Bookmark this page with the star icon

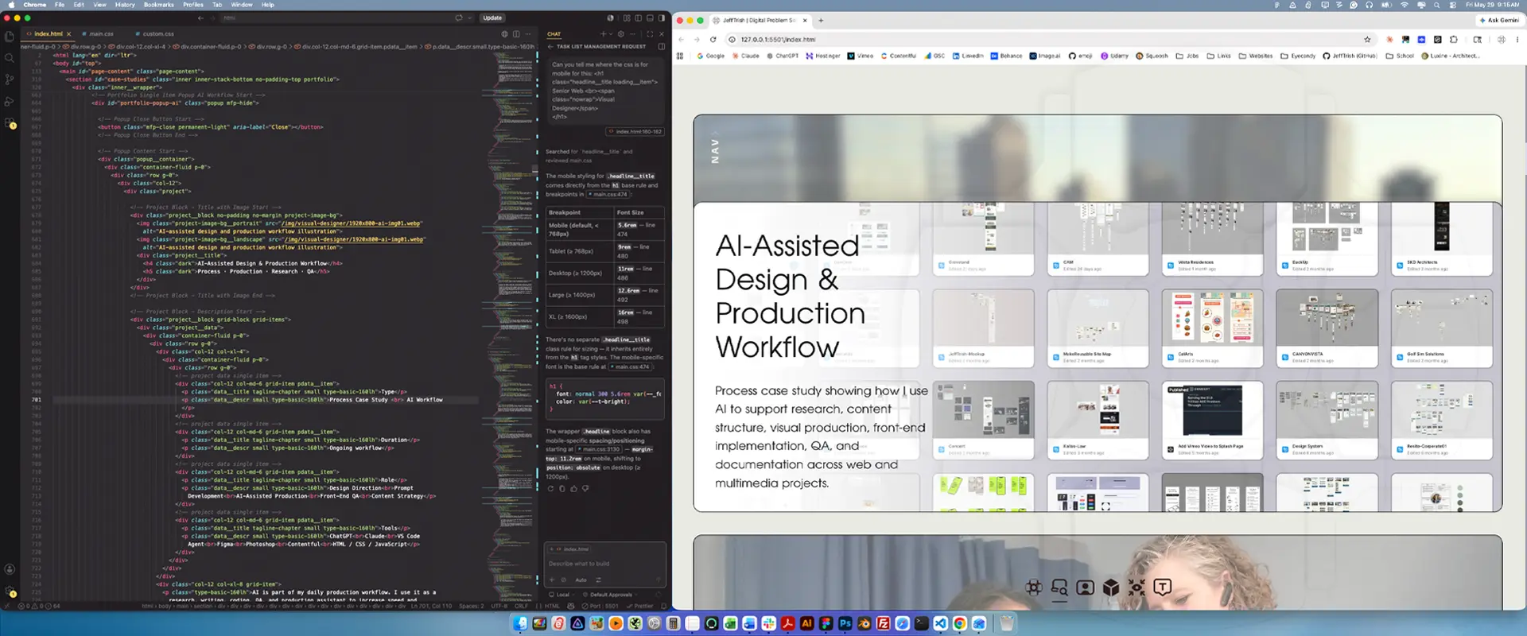tap(1367, 39)
